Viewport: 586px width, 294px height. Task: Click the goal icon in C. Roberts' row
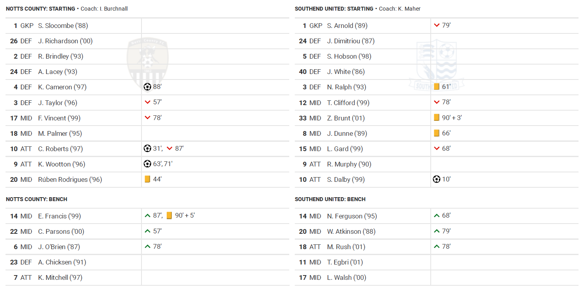point(147,149)
